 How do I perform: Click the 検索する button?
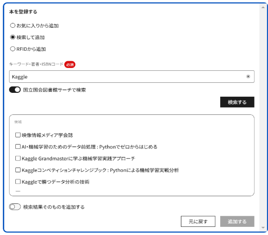tap(237, 102)
